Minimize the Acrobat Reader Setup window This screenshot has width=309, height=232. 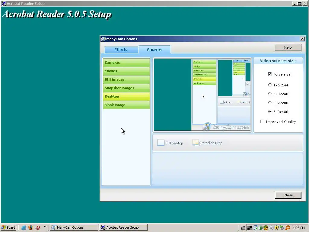pyautogui.click(x=295, y=3)
